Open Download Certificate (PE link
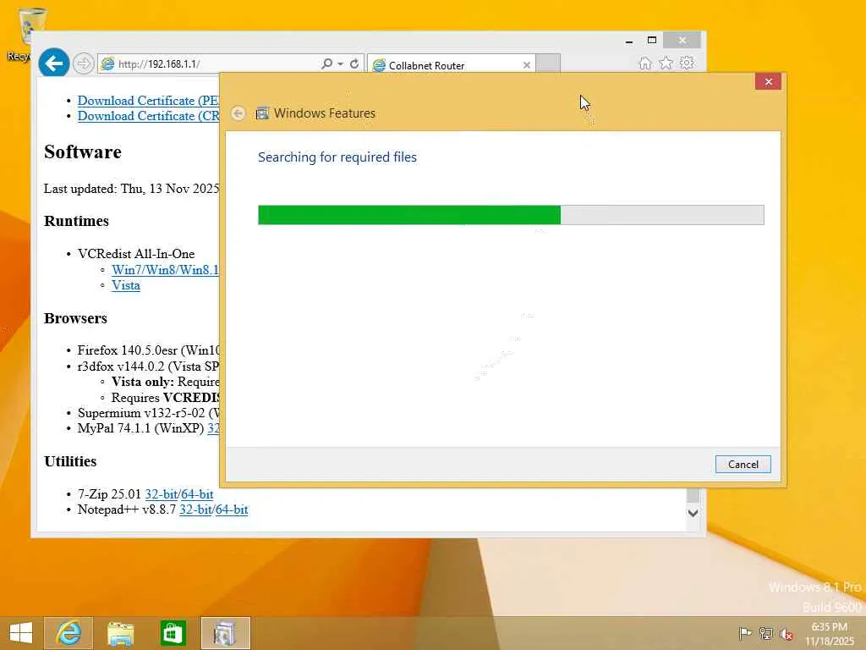The height and width of the screenshot is (650, 866). point(148,101)
